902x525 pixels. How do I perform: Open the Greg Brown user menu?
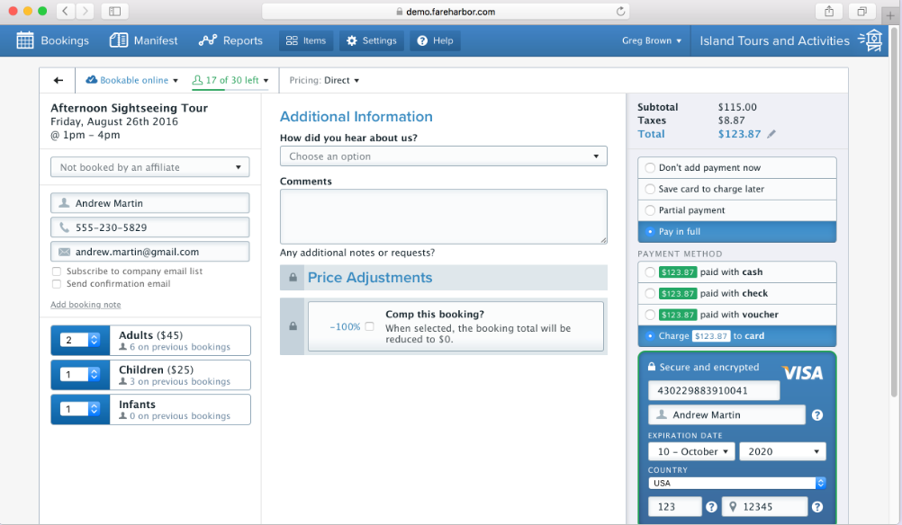coord(652,40)
